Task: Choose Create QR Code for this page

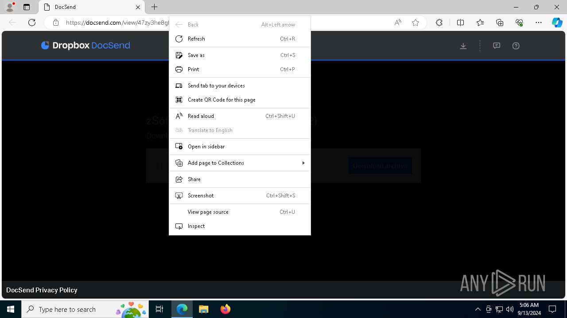Action: coord(240,100)
